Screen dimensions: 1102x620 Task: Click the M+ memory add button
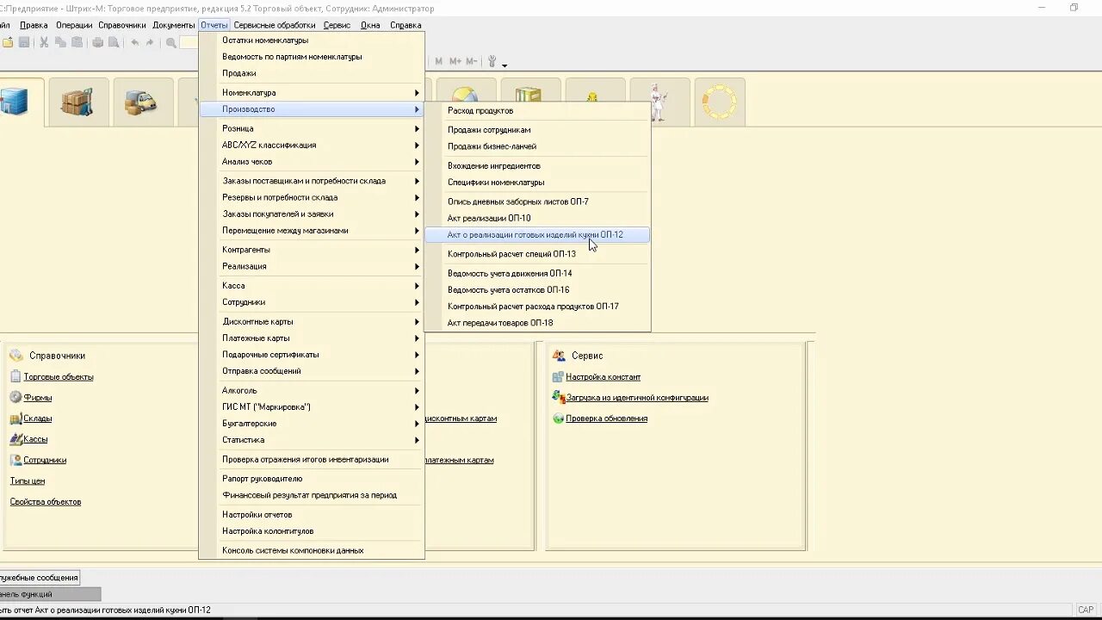click(x=455, y=61)
